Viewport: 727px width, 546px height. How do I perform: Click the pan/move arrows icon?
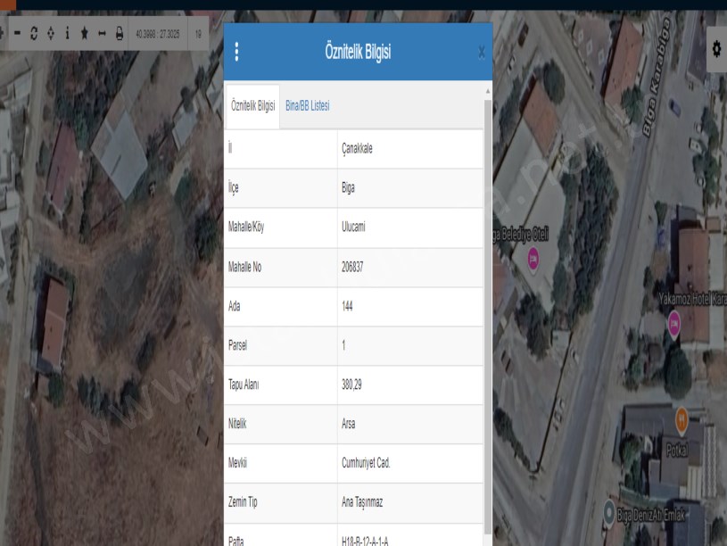50,33
